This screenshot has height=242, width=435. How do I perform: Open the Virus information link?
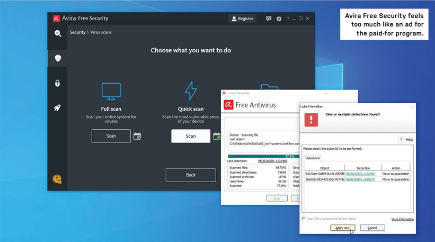pos(403,219)
